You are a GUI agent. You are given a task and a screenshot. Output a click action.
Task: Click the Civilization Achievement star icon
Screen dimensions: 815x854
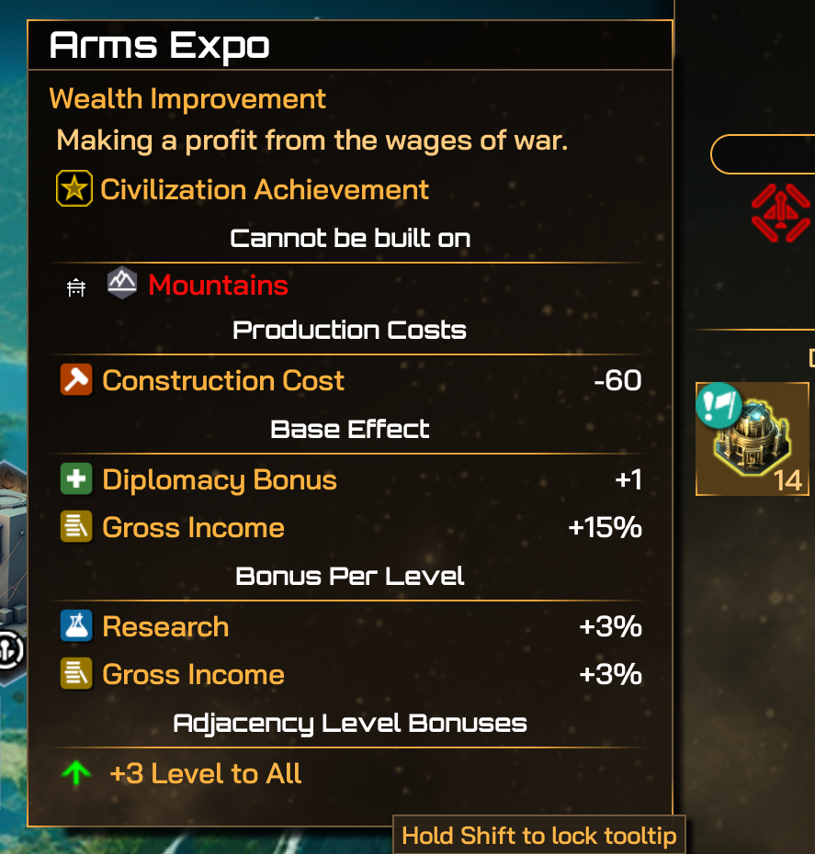[74, 189]
